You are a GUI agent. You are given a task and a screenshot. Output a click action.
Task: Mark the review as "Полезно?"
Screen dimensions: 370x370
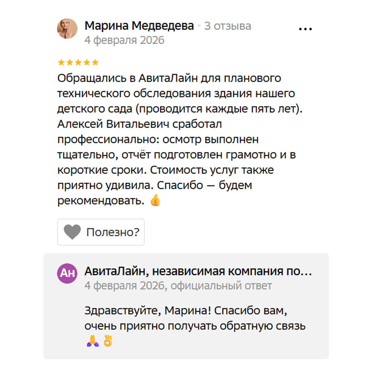[x=112, y=232]
